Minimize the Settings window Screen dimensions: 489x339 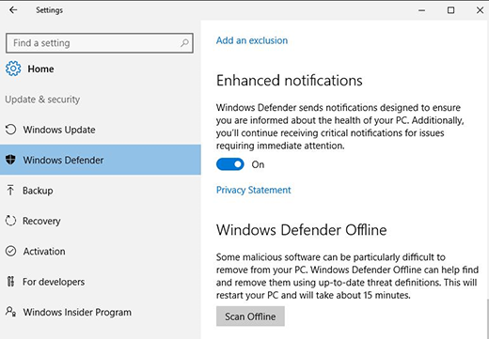(421, 10)
